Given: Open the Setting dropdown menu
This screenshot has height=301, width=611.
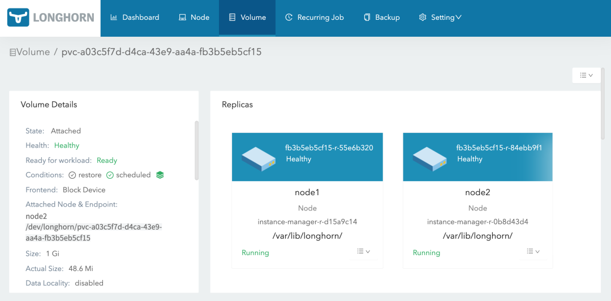Looking at the screenshot, I should click(x=440, y=18).
